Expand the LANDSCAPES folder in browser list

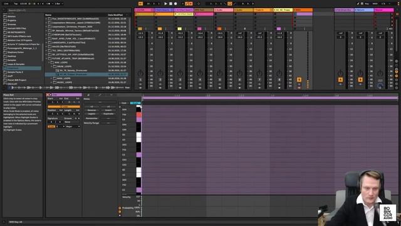(x=46, y=43)
